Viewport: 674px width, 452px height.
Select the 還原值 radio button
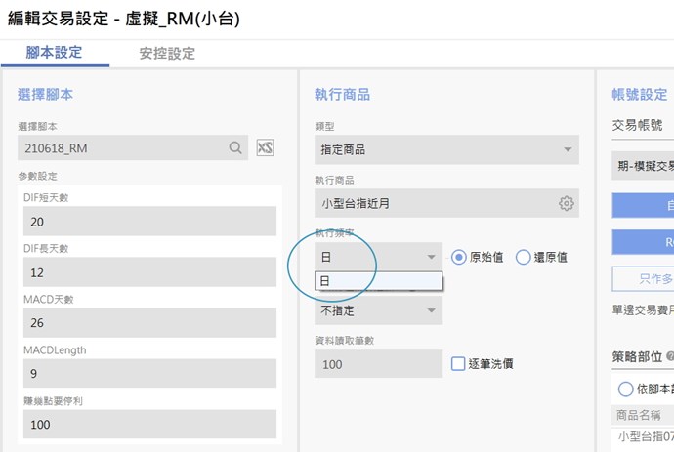pyautogui.click(x=523, y=257)
